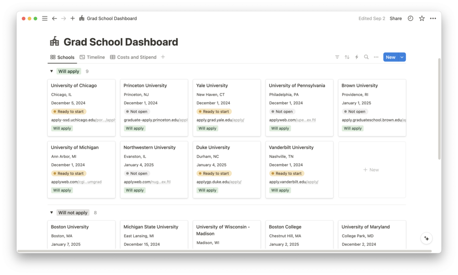Add new page with plus icon in title bar
458x275 pixels.
[x=73, y=18]
